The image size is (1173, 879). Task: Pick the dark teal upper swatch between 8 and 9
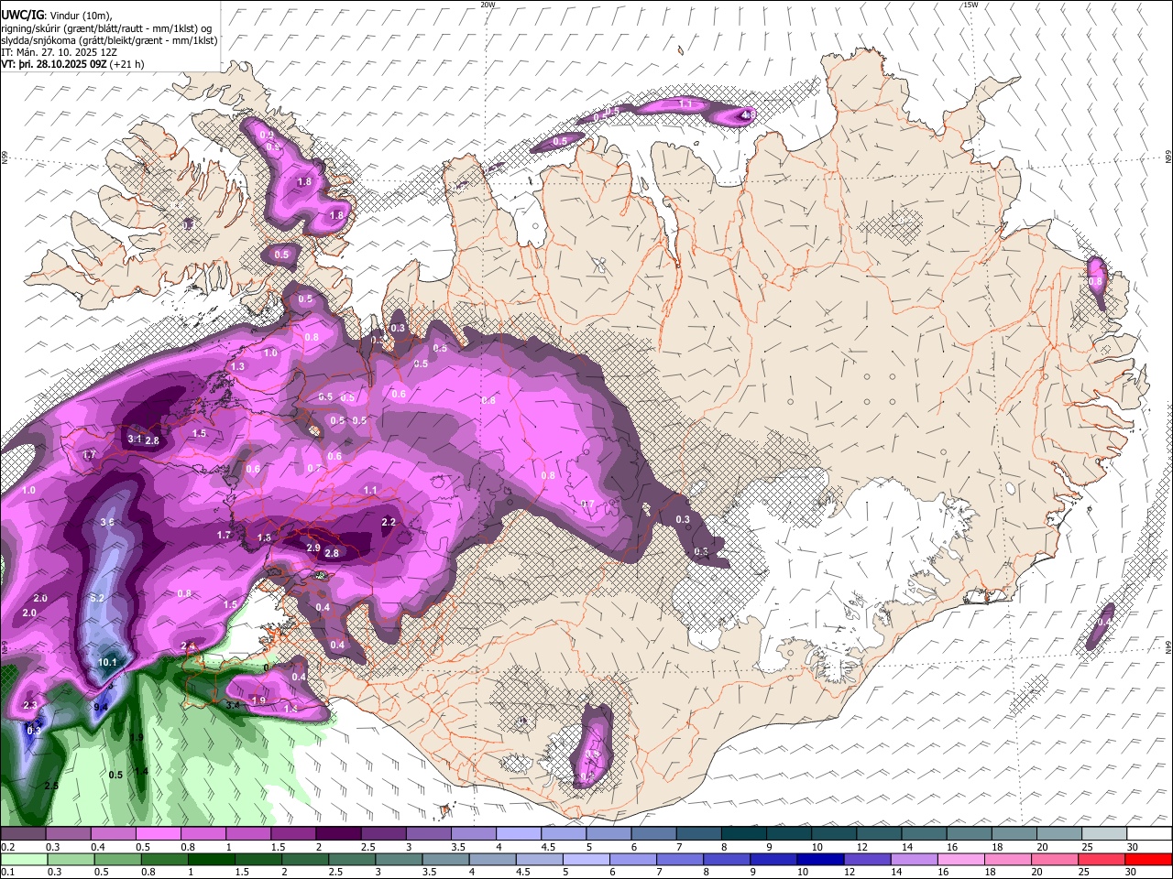pos(744,834)
